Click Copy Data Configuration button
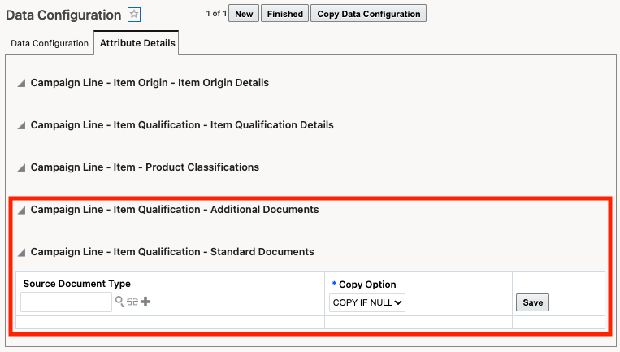This screenshot has width=620, height=352. [368, 14]
